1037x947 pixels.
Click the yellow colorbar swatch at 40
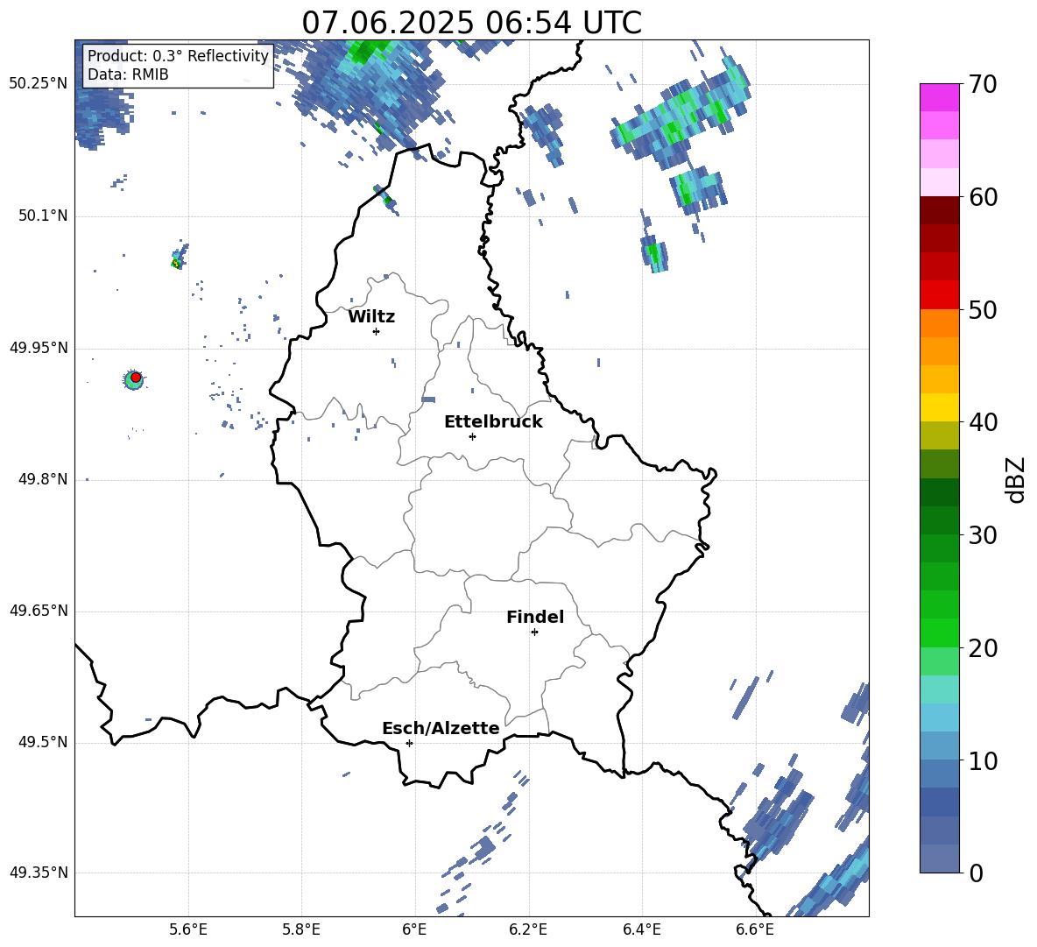(x=939, y=407)
